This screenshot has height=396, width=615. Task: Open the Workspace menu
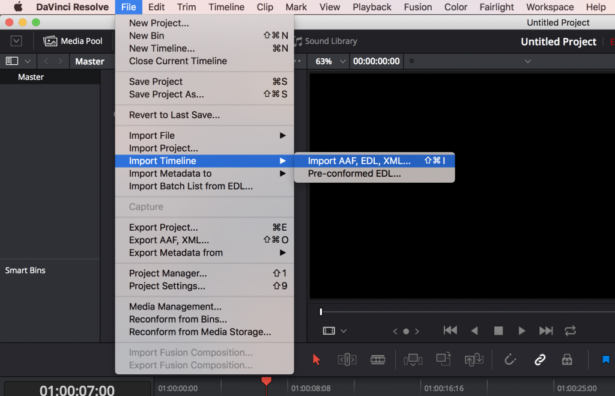[x=550, y=7]
